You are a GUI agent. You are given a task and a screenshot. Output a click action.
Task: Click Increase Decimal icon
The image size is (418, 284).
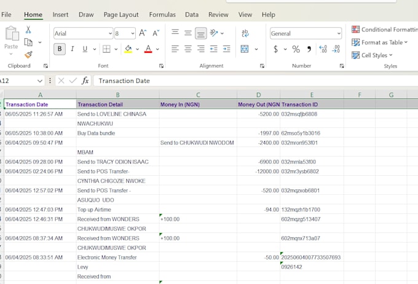[323, 49]
